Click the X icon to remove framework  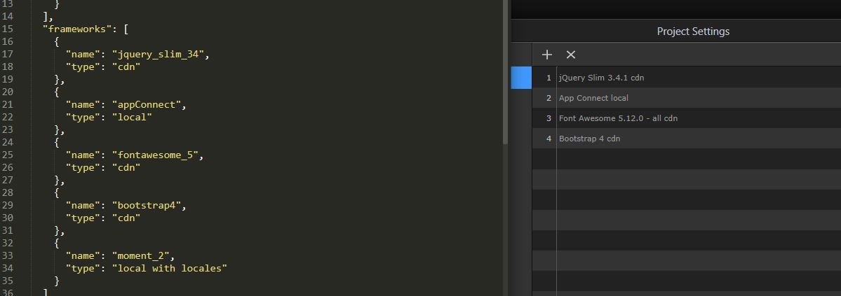pos(571,55)
